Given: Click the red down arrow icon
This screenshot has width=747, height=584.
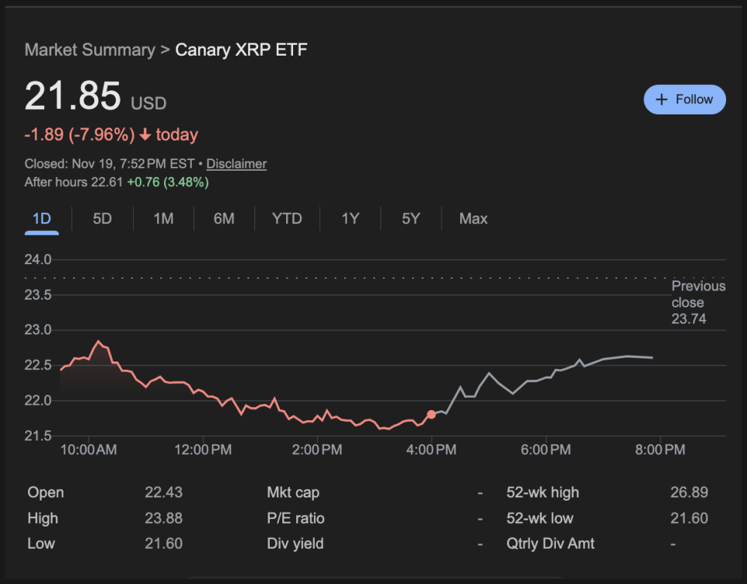Looking at the screenshot, I should coord(145,135).
